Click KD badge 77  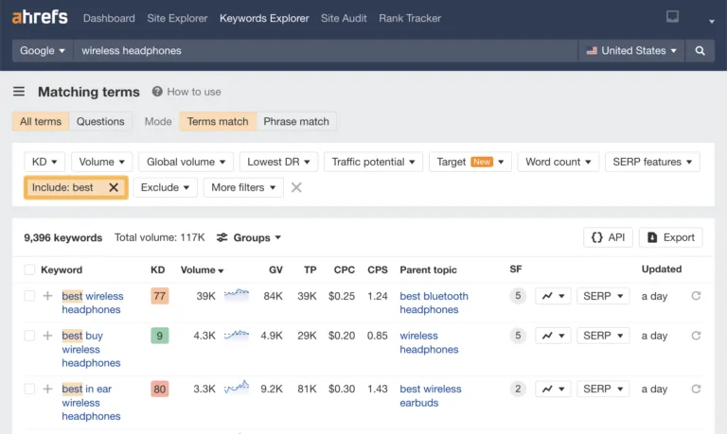click(159, 296)
